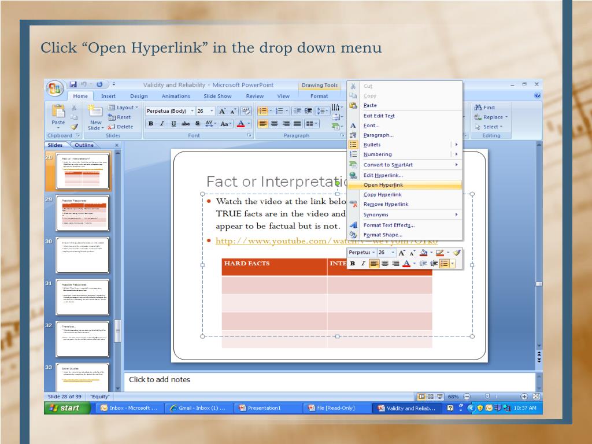Shrink font on the mini toolbar
The image size is (592, 444).
412,253
